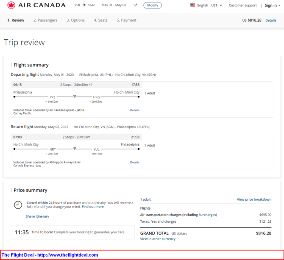Go to the 3. Options step
This screenshot has width=284, height=260.
pos(75,20)
